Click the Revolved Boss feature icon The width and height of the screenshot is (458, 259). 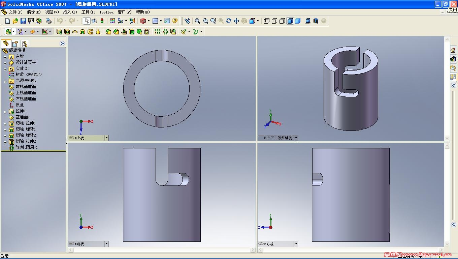75,32
